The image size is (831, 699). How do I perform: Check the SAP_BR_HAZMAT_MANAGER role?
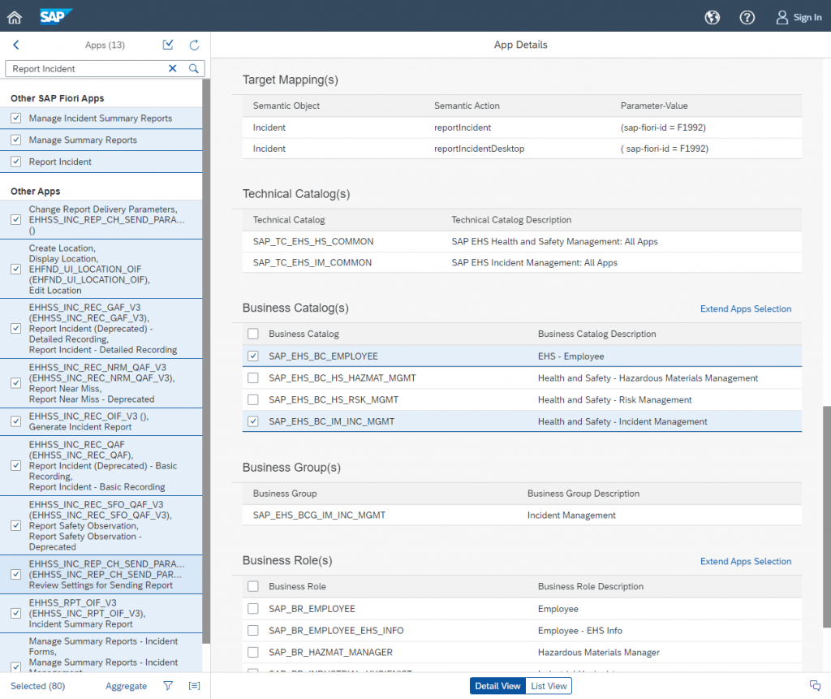point(253,652)
